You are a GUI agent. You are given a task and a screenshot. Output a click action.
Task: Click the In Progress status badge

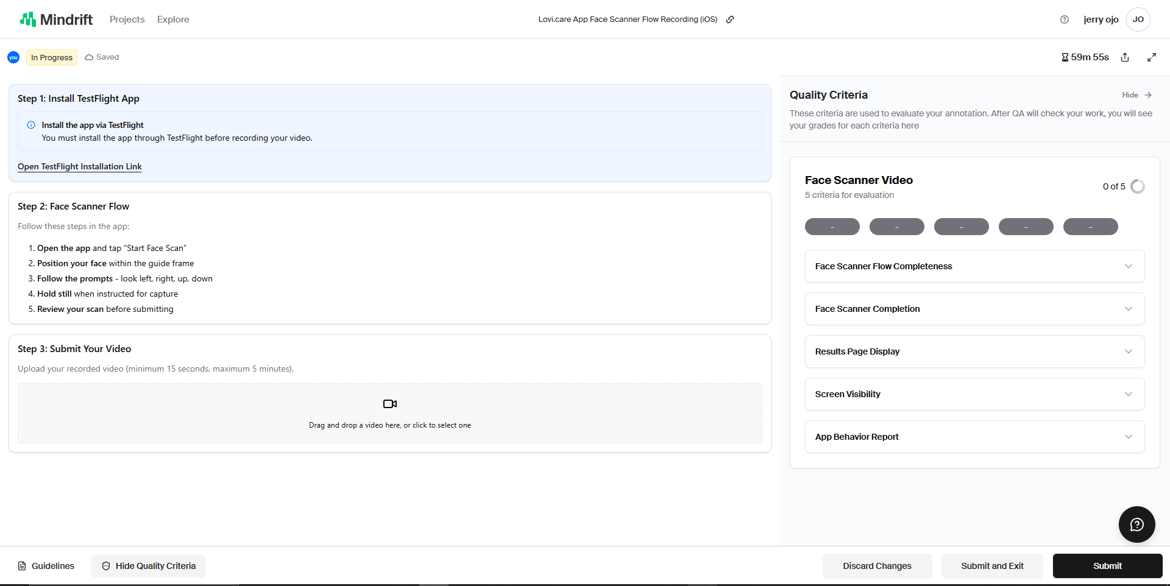[x=52, y=57]
